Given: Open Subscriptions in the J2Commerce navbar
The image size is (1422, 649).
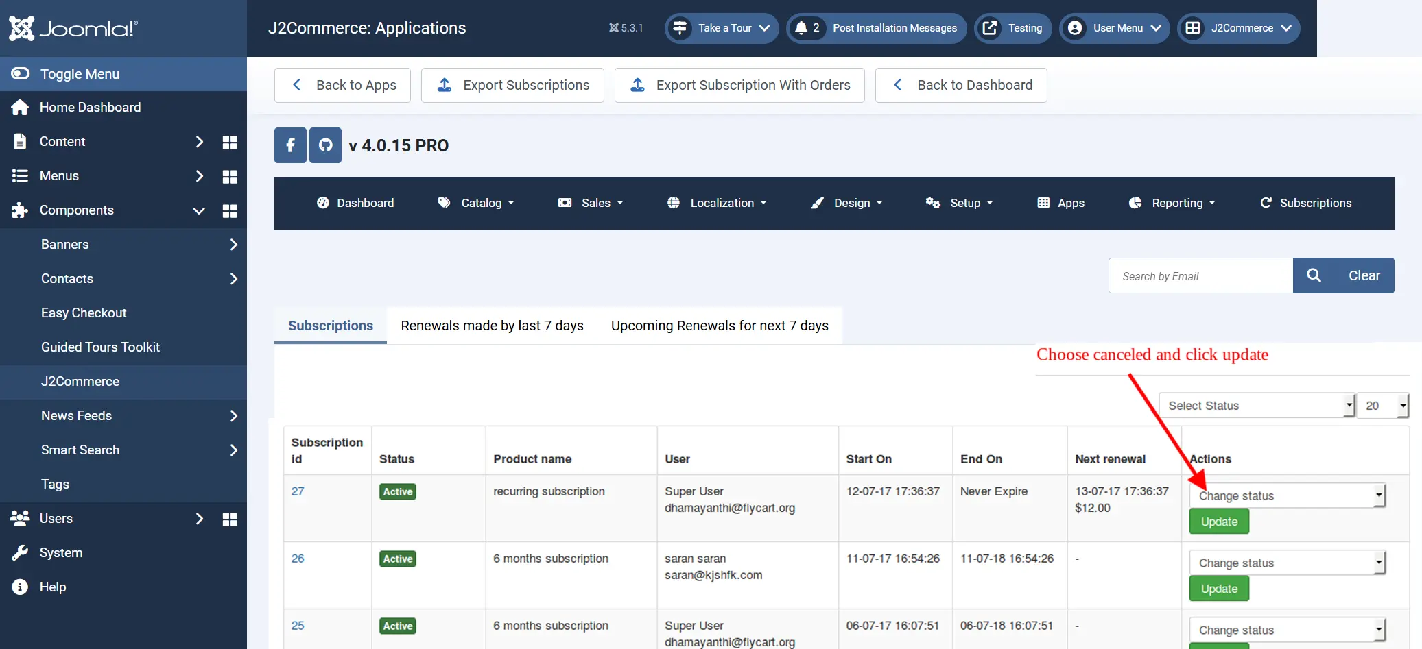Looking at the screenshot, I should click(1305, 203).
